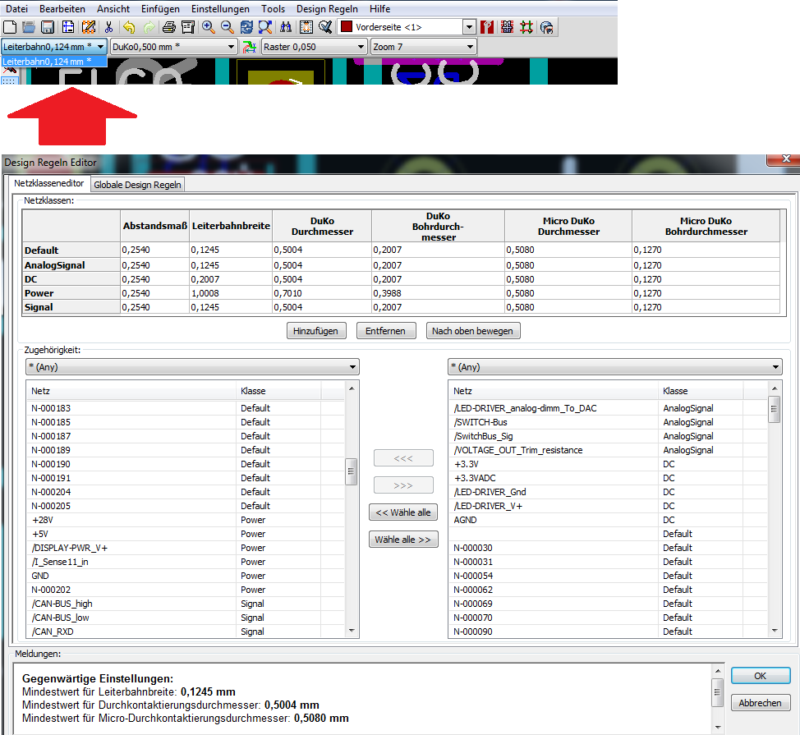Click DC Leiterbahnbreite cell 0,2007
Image resolution: width=800 pixels, height=735 pixels.
click(x=231, y=279)
